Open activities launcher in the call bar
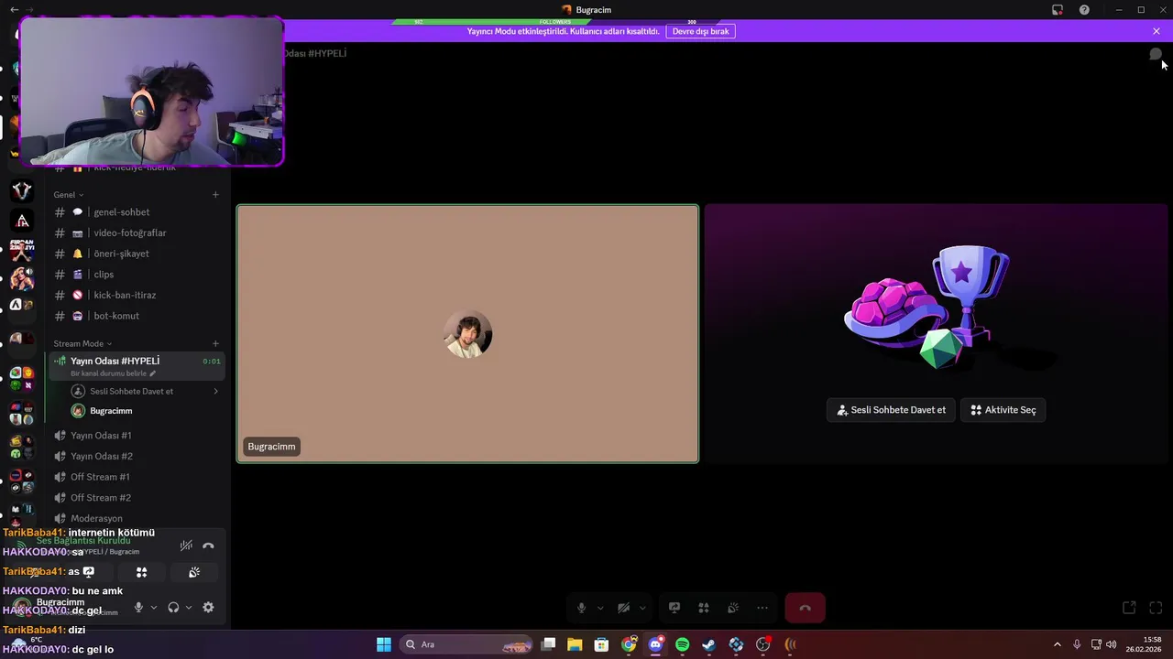The height and width of the screenshot is (659, 1173). click(x=704, y=608)
